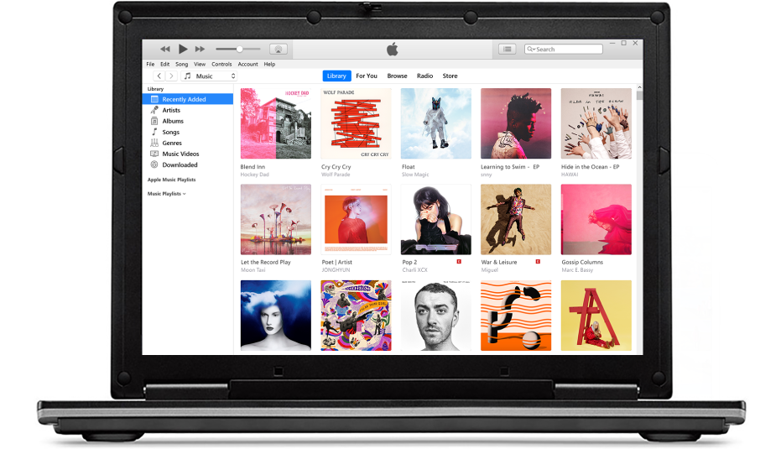
Task: Click the Float album title text
Action: [x=409, y=167]
